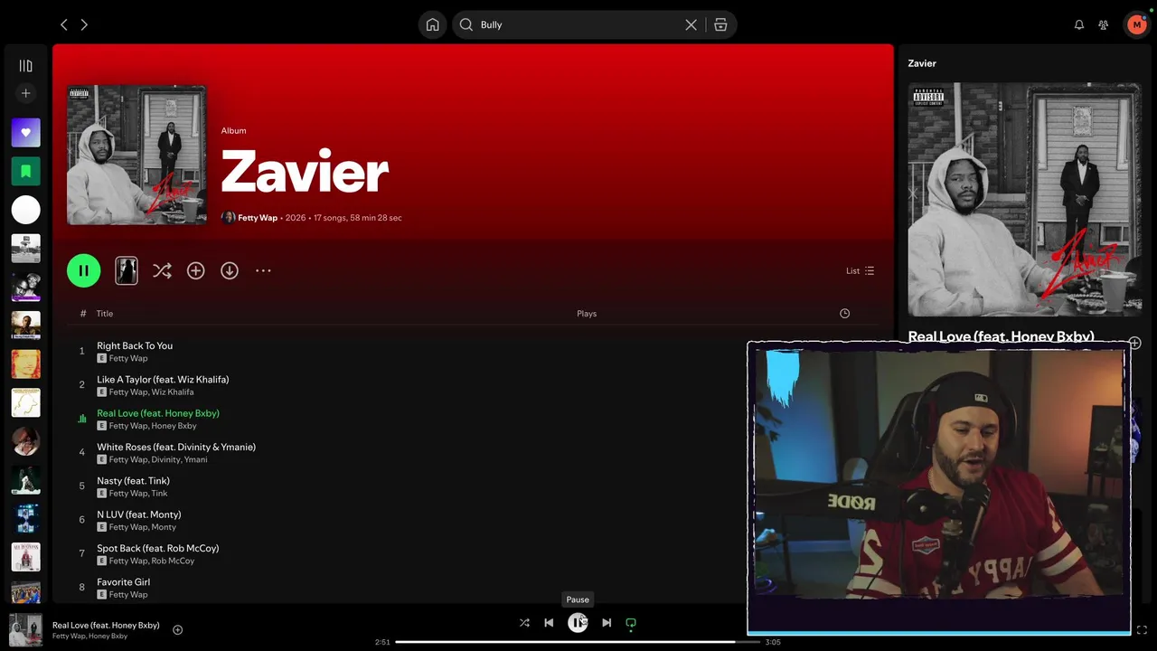Toggle full screen mode icon

(1142, 630)
